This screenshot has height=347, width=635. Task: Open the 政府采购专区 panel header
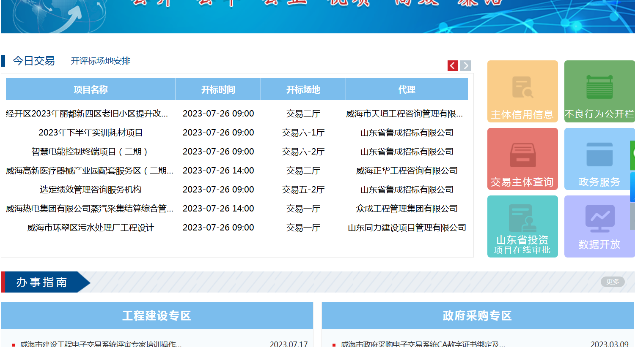[477, 315]
